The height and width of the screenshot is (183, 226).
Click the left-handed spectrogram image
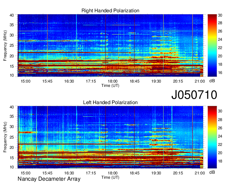click(x=110, y=137)
